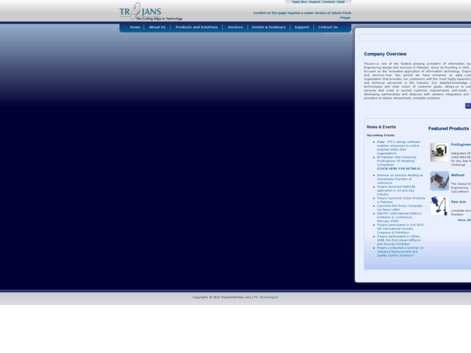Click the Email link at top
Screen dimensions: 471x353
(341, 2)
